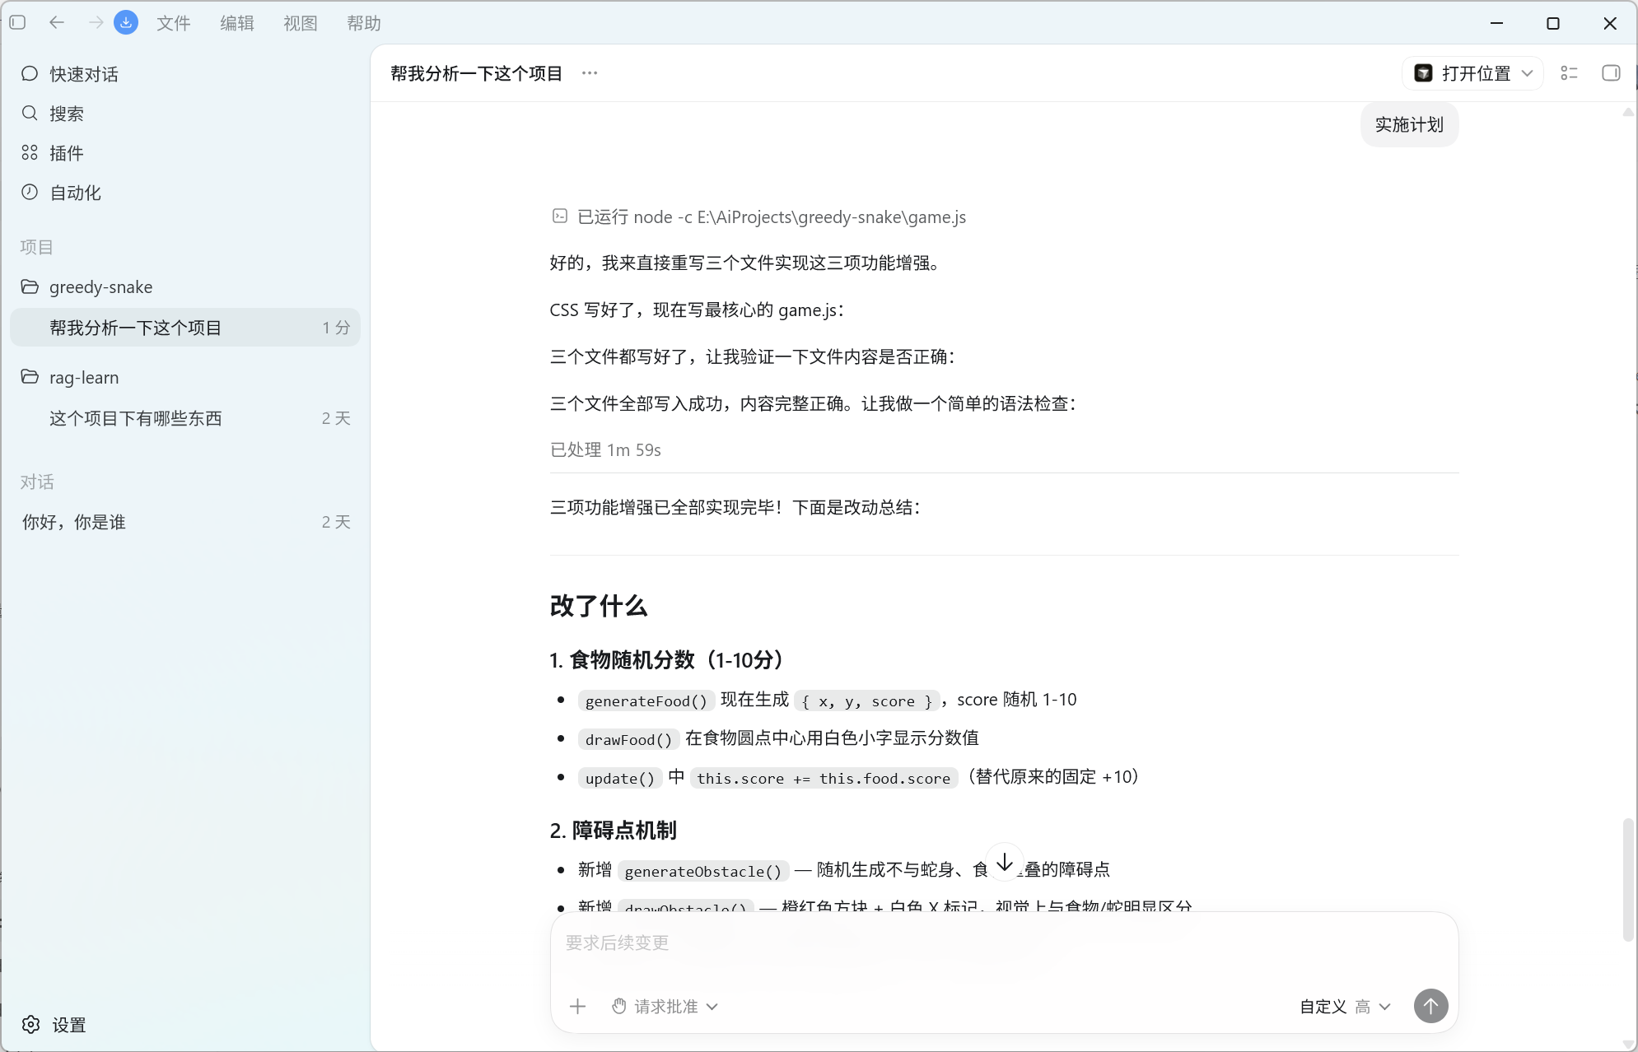Click the generateFood() code snippet
The height and width of the screenshot is (1052, 1638).
point(646,701)
